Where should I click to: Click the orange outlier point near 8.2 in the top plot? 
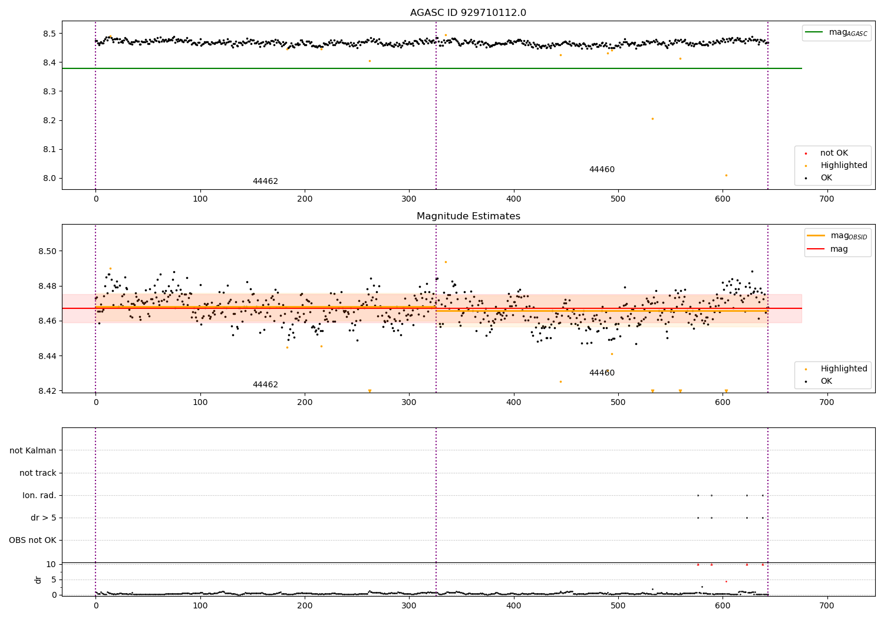coord(652,118)
